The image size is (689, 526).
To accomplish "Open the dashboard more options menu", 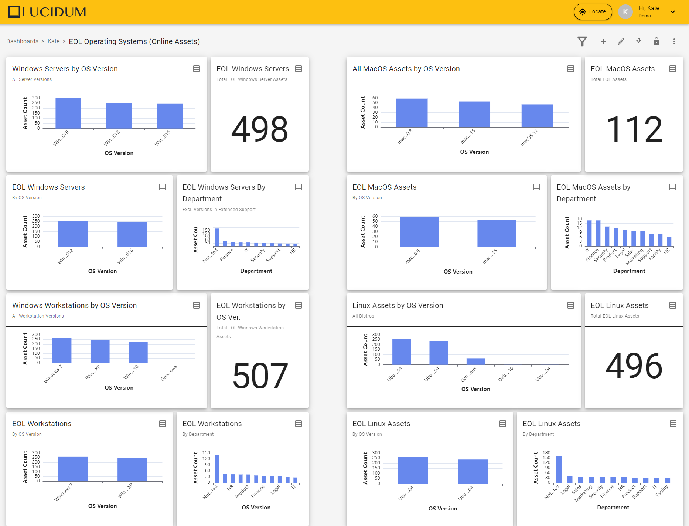I will click(x=674, y=41).
